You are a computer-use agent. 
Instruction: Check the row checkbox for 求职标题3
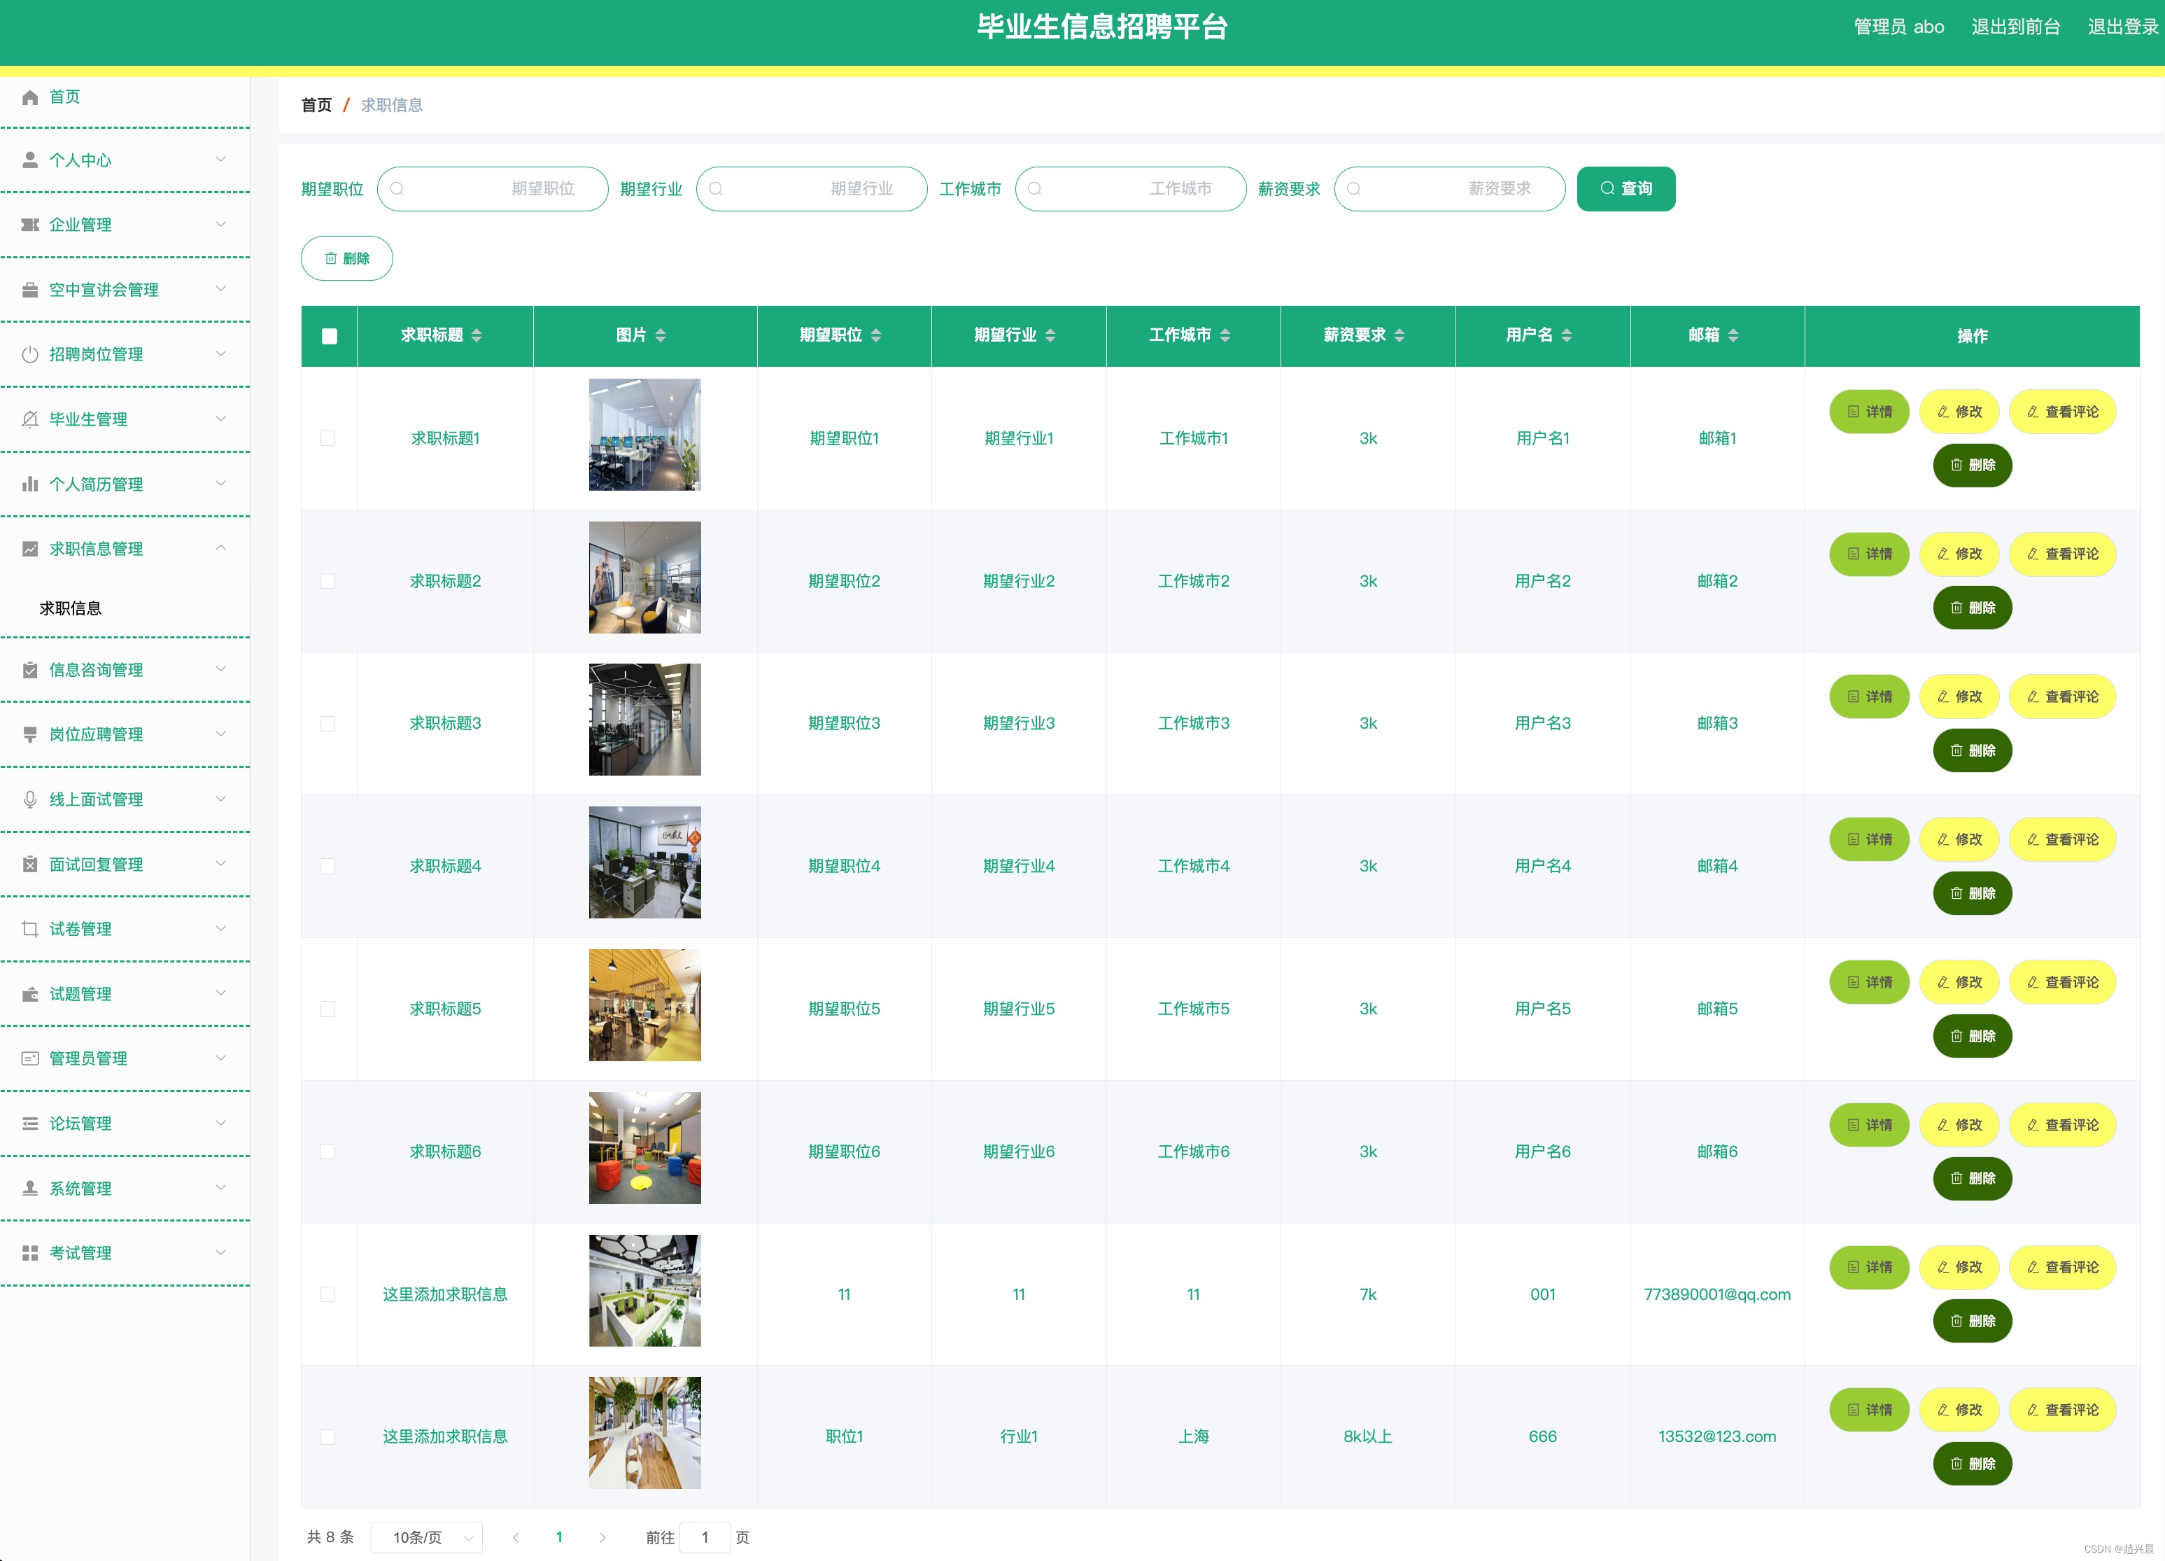[x=327, y=724]
